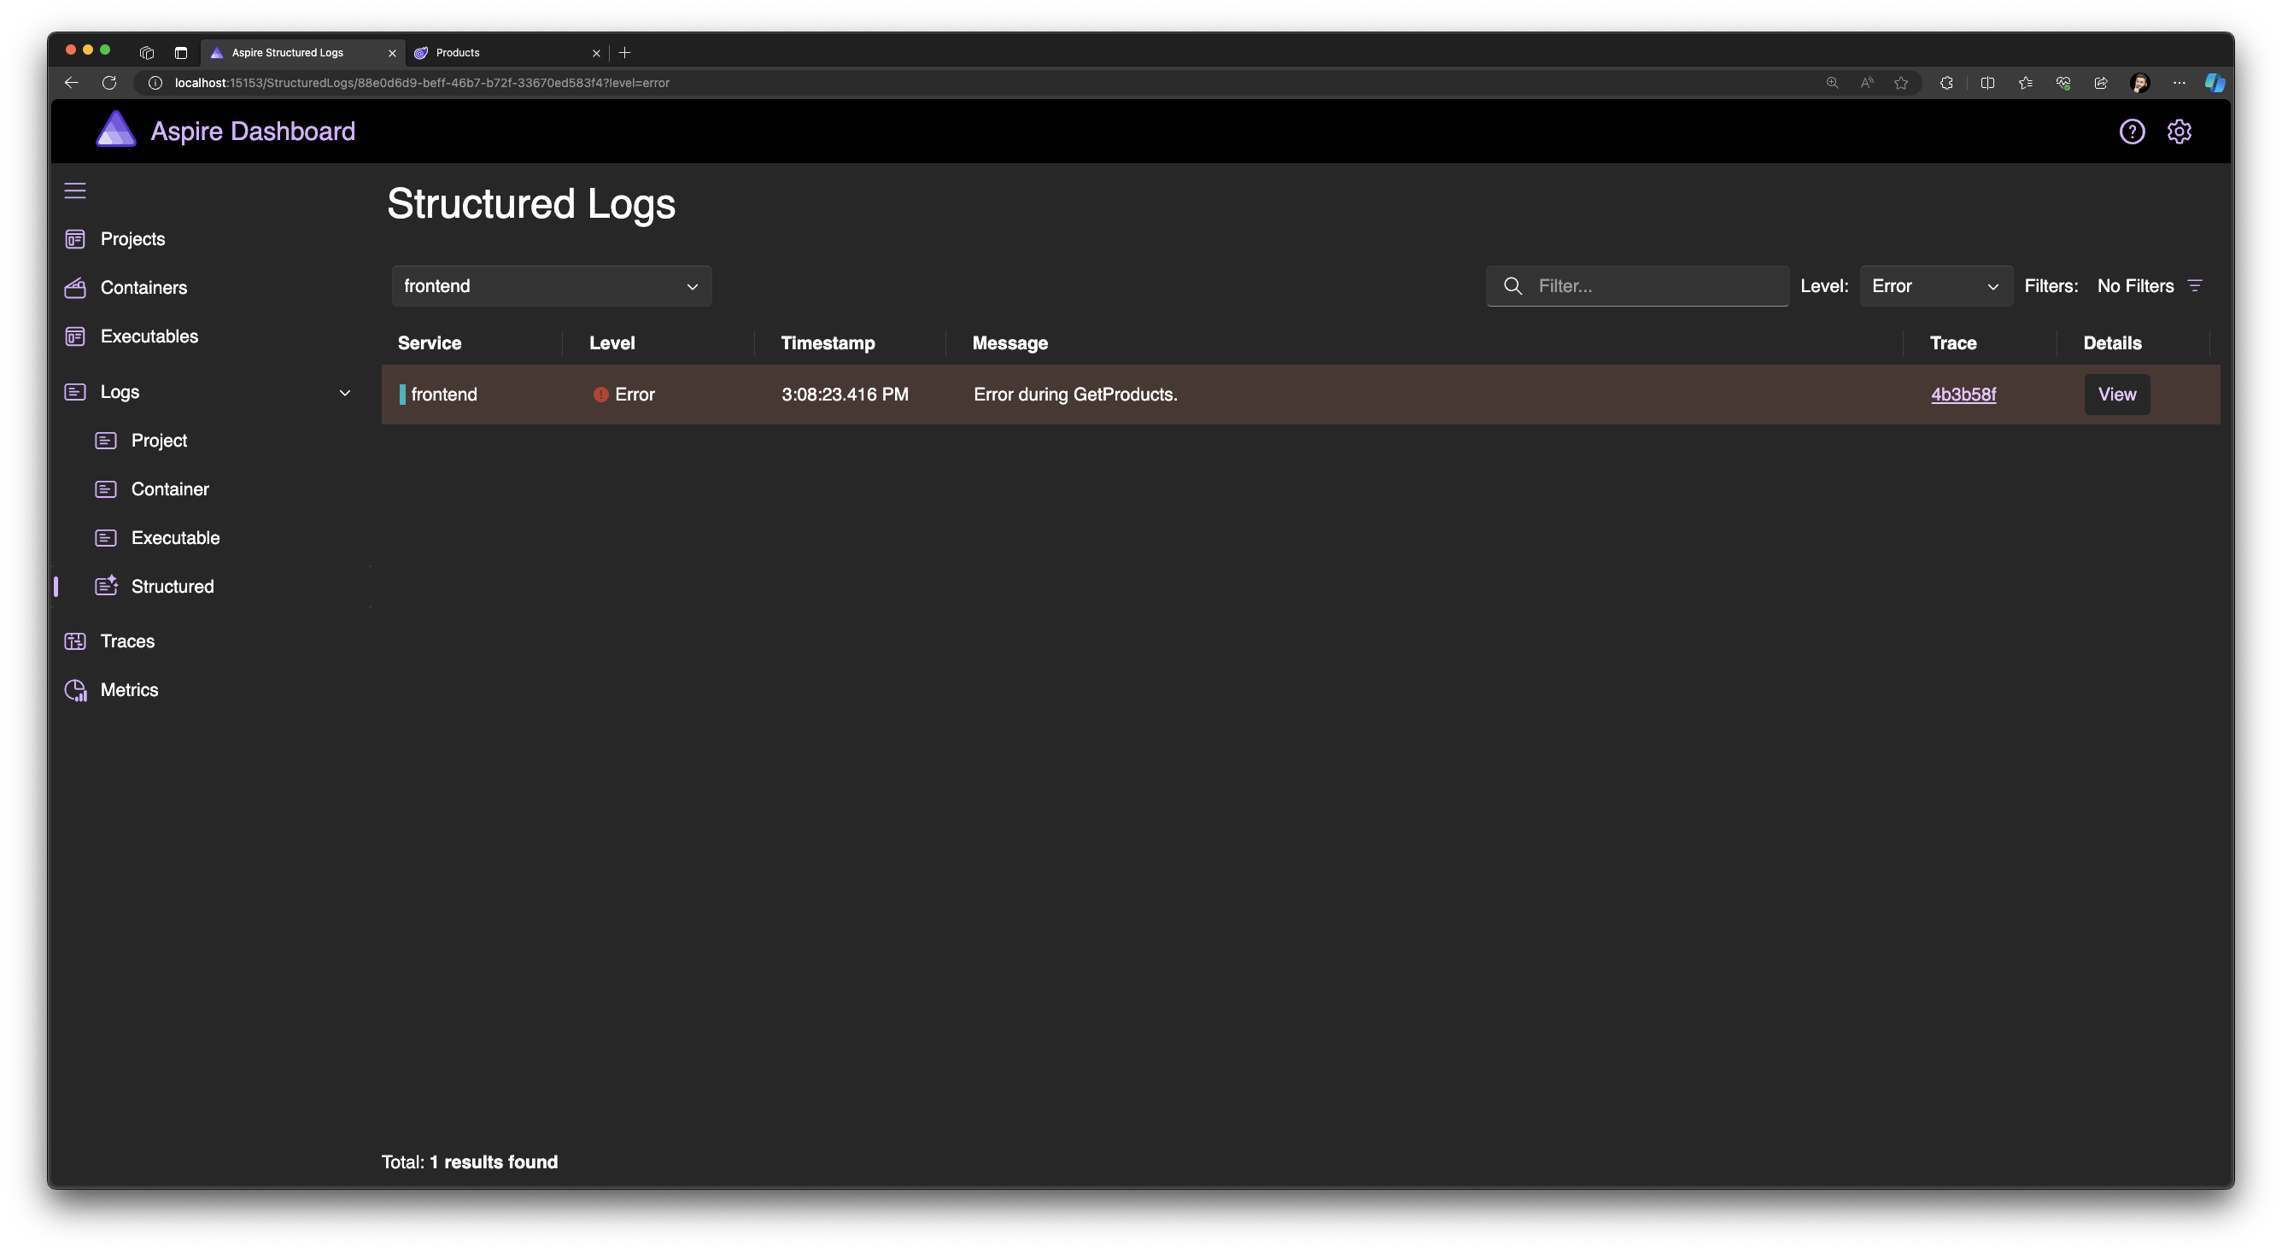Open the Copilot sidebar icon
2282x1252 pixels.
(2215, 82)
